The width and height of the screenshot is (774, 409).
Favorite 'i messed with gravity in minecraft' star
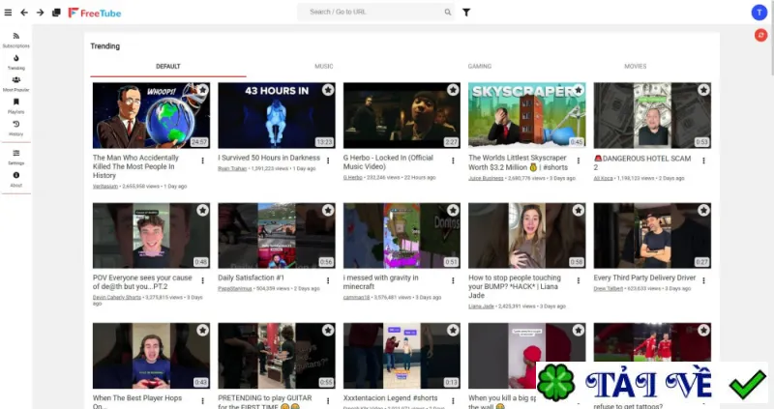pos(453,210)
